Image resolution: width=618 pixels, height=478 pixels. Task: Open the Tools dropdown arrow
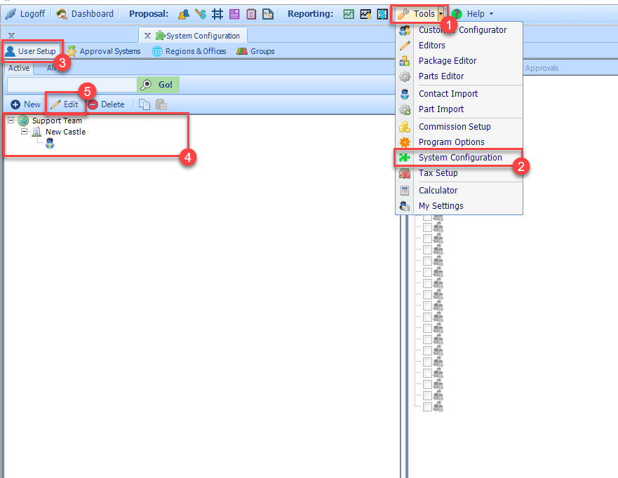(x=441, y=14)
